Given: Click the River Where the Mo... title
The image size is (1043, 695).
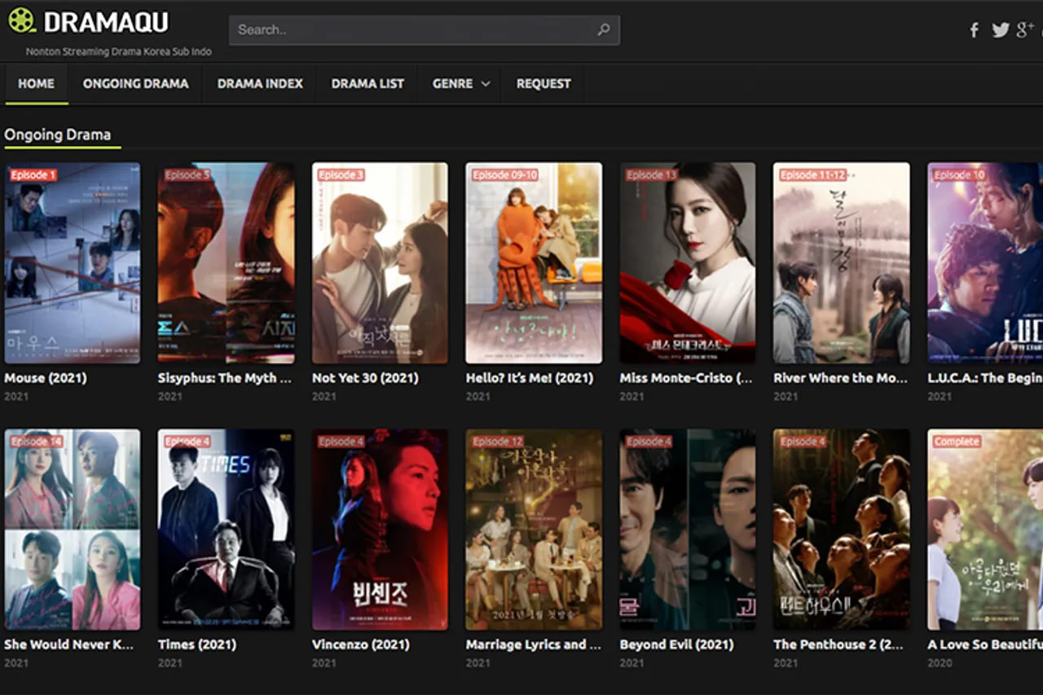Looking at the screenshot, I should 840,378.
